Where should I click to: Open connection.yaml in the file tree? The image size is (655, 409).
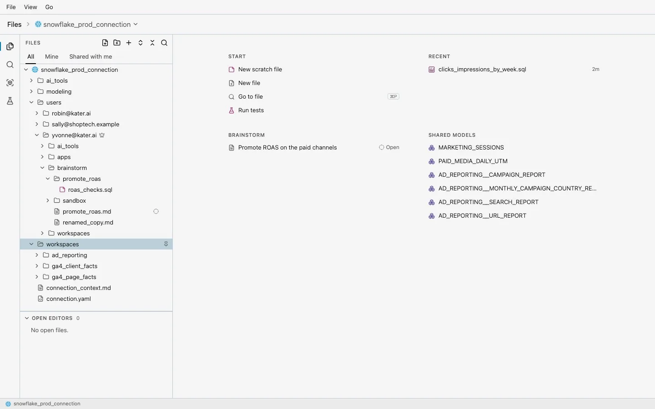(69, 299)
